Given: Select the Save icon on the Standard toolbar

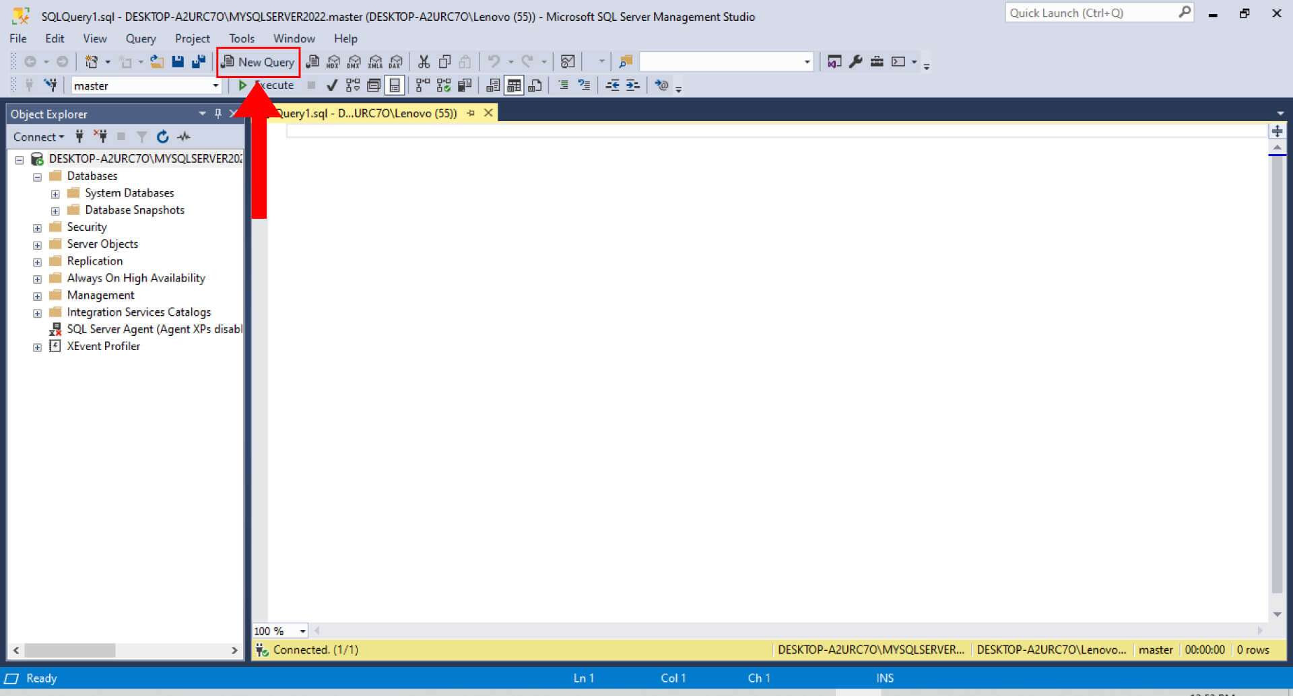Looking at the screenshot, I should (x=177, y=61).
